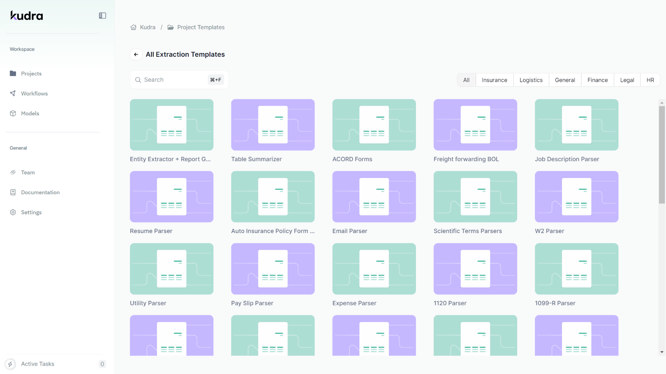Click the Kudra home breadcrumb icon
The height and width of the screenshot is (374, 666).
coord(134,27)
